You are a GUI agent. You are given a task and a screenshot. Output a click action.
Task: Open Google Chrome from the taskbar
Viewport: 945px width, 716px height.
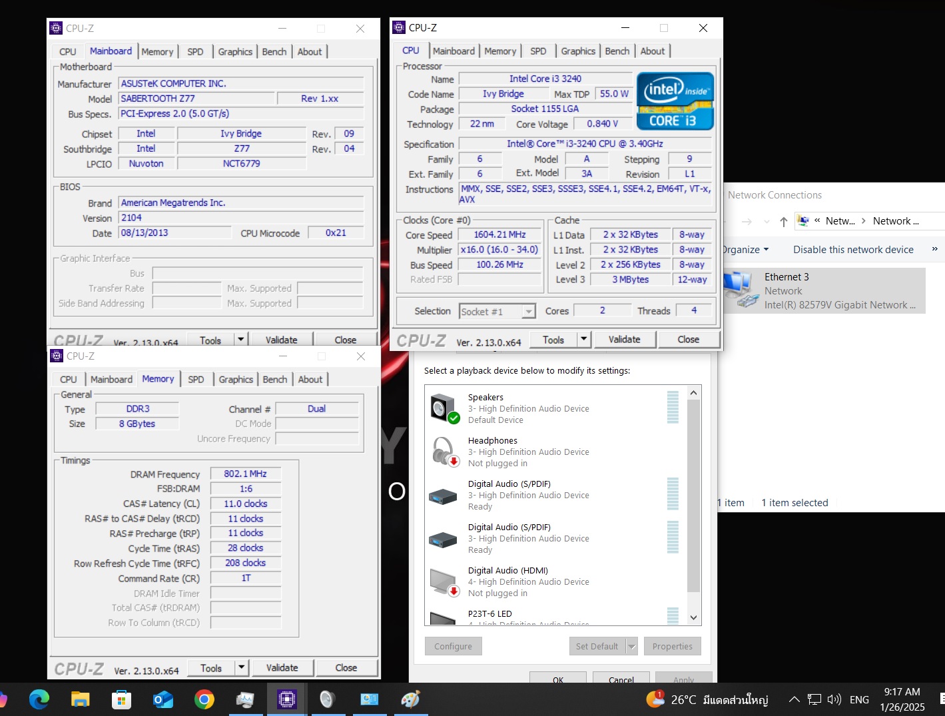(204, 699)
